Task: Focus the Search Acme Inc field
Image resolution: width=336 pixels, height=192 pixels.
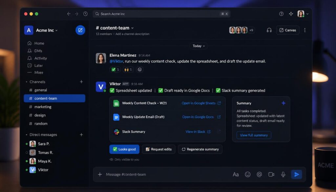Action: coord(161,14)
